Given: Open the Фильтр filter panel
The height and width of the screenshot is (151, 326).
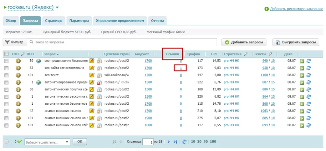Looking at the screenshot, I should tap(15, 42).
